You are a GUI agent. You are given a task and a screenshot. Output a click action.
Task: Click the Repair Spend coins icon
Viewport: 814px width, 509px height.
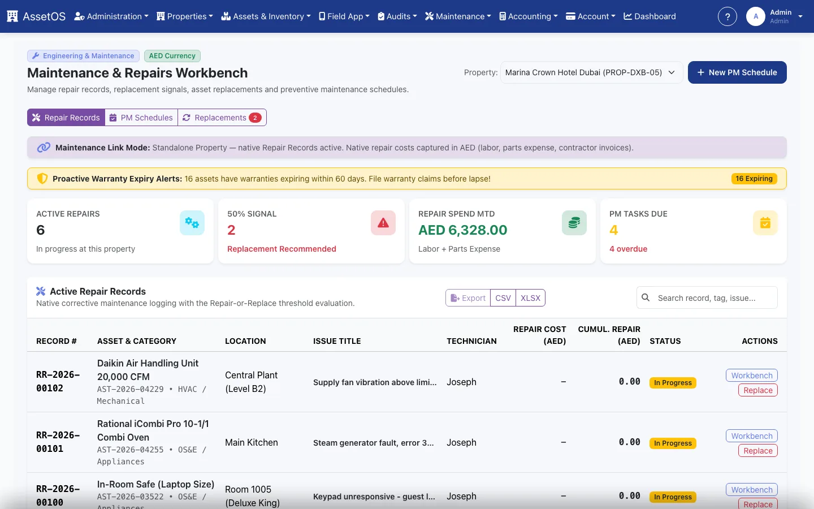pos(574,223)
